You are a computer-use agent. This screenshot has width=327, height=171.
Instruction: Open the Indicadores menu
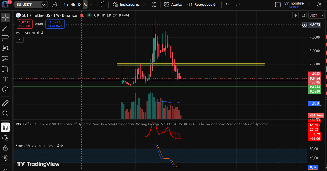click(x=126, y=5)
